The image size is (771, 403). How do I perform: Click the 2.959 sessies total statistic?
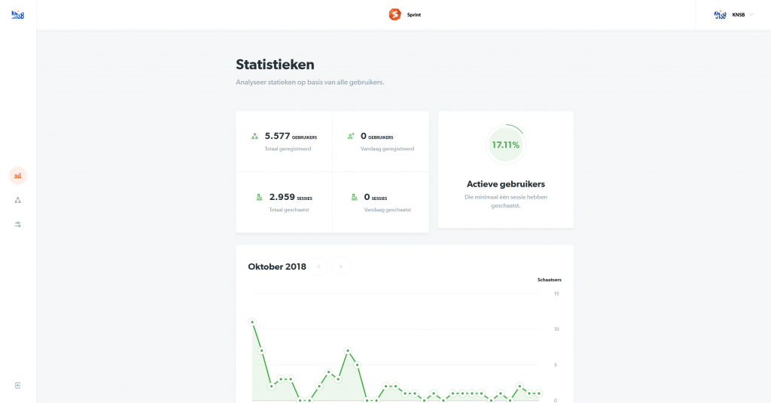290,197
